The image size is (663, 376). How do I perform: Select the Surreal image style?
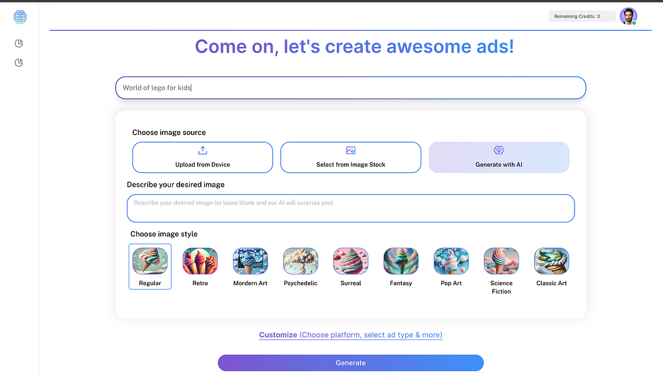[350, 267]
